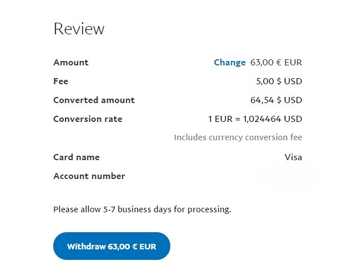Click the 1 EUR = 1,024464 USD rate
Image resolution: width=355 pixels, height=266 pixels.
tap(255, 119)
